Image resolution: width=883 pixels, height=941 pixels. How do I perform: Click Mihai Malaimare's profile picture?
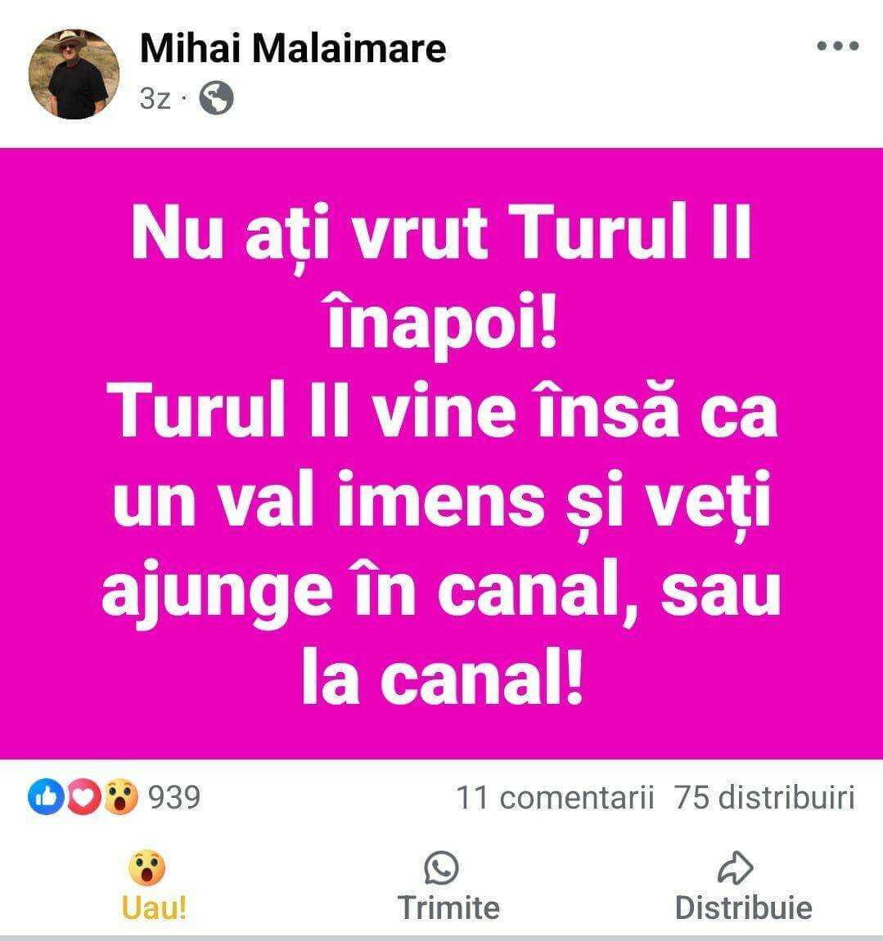[74, 74]
